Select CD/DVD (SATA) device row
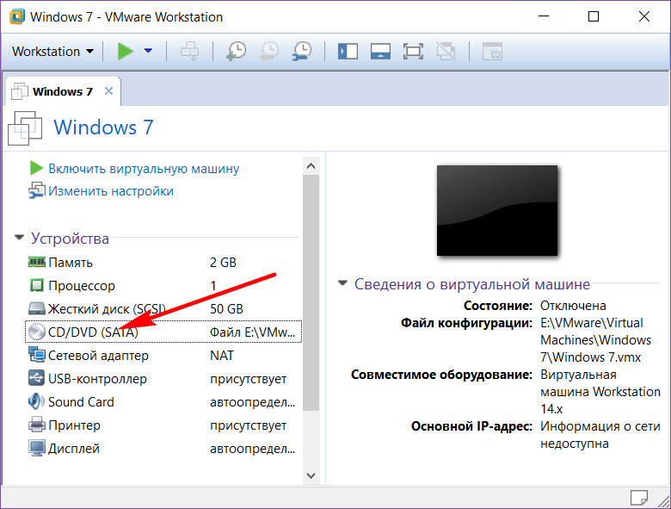671x509 pixels. pos(163,332)
